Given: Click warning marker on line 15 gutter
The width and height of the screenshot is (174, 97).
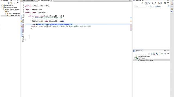Looking at the screenshot, I should pyautogui.click(x=21, y=26).
